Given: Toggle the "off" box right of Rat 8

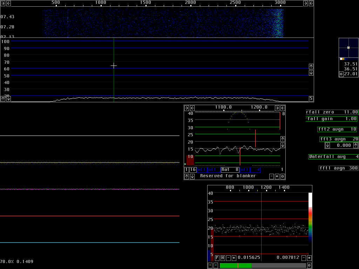Looking at the screenshot, I should coord(245,170).
